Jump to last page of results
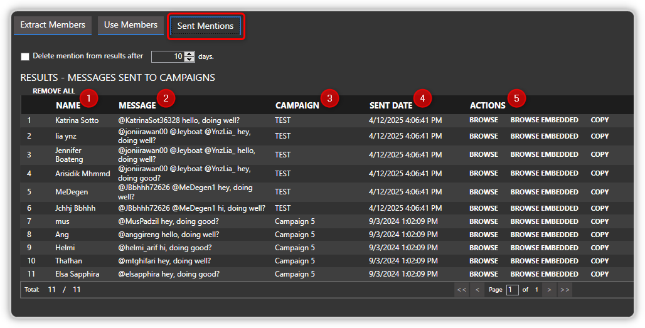Viewport: 645px width, 328px height. point(565,290)
